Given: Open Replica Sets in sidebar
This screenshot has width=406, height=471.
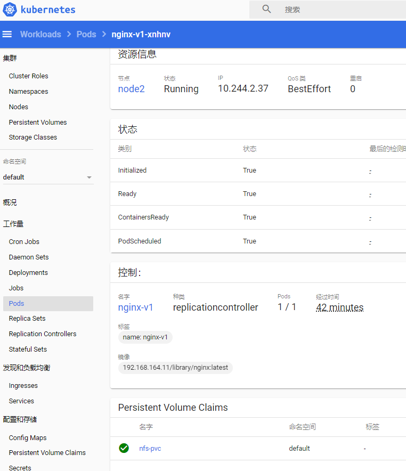Looking at the screenshot, I should pyautogui.click(x=27, y=319).
